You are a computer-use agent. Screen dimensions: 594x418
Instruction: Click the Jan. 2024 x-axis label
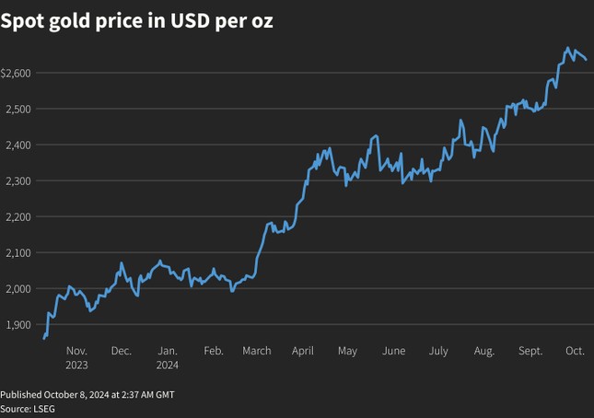click(x=168, y=357)
